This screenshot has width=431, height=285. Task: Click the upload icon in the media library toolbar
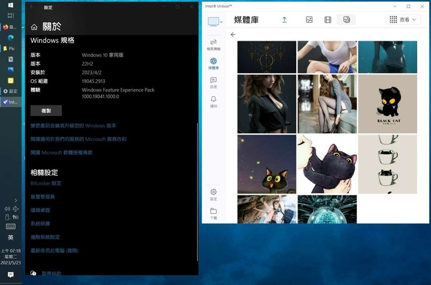284,20
